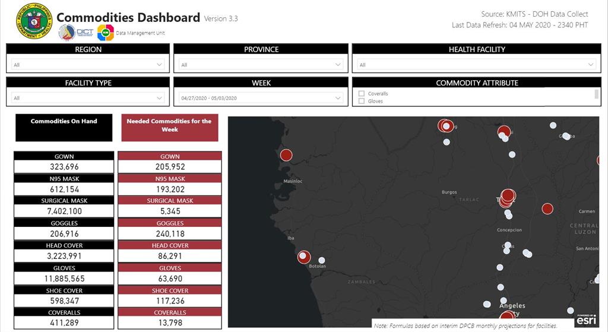Viewport: 608px width, 332px height.
Task: Click the scrollbar in Commodity Attribute list
Action: [x=597, y=94]
